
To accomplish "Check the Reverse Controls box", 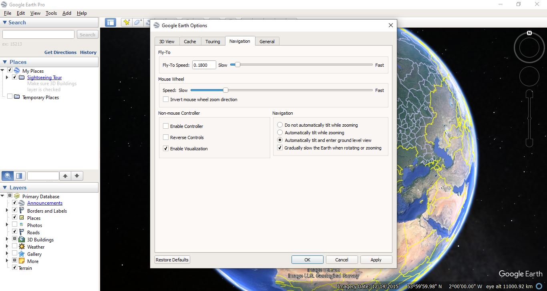I will point(166,137).
